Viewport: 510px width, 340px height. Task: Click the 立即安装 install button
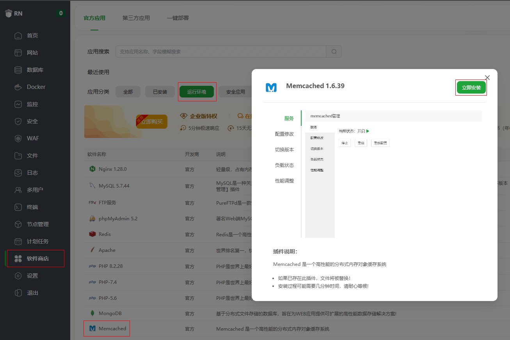tap(471, 87)
